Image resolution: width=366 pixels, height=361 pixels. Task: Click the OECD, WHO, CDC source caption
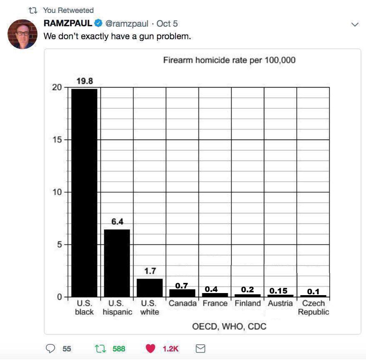click(x=229, y=326)
